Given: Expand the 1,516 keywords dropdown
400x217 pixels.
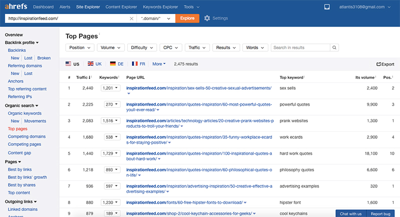Looking at the screenshot, I should pyautogui.click(x=111, y=121).
